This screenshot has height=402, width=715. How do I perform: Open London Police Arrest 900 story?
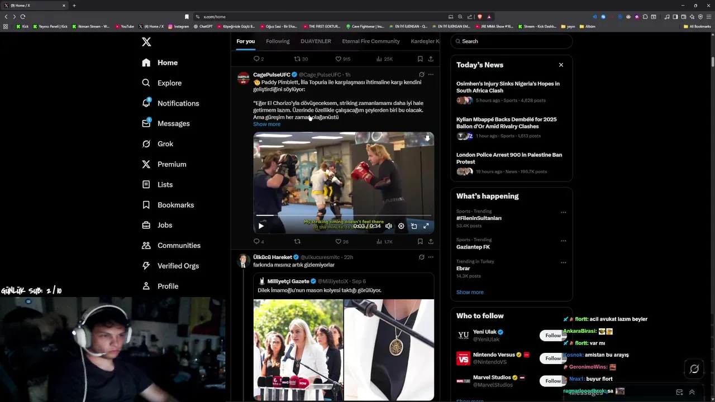511,163
